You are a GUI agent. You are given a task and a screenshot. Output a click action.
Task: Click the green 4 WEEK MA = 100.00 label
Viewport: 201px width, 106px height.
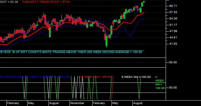pos(160,83)
